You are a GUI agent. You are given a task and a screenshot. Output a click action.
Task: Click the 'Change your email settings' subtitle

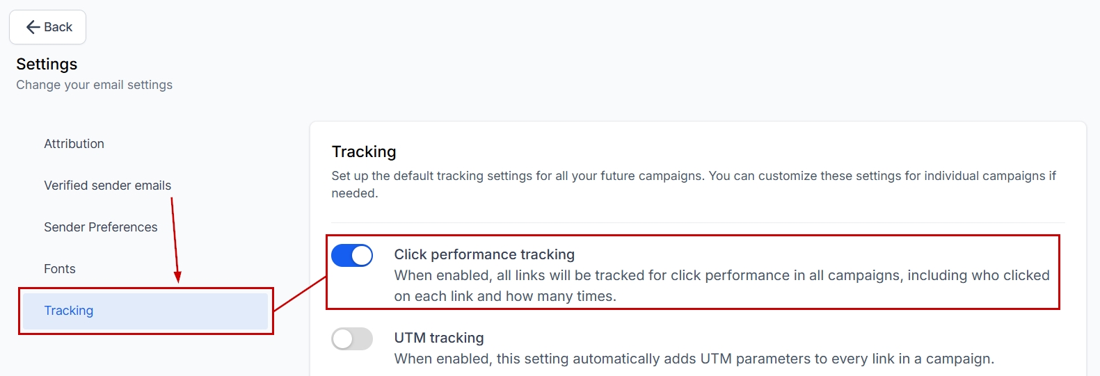(x=94, y=85)
